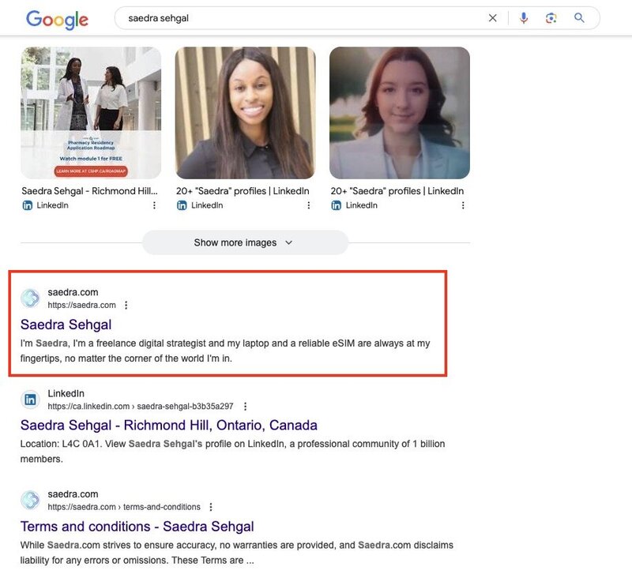632x578 pixels.
Task: Open the 'Saedra Sehgal' result title
Action: 66,325
